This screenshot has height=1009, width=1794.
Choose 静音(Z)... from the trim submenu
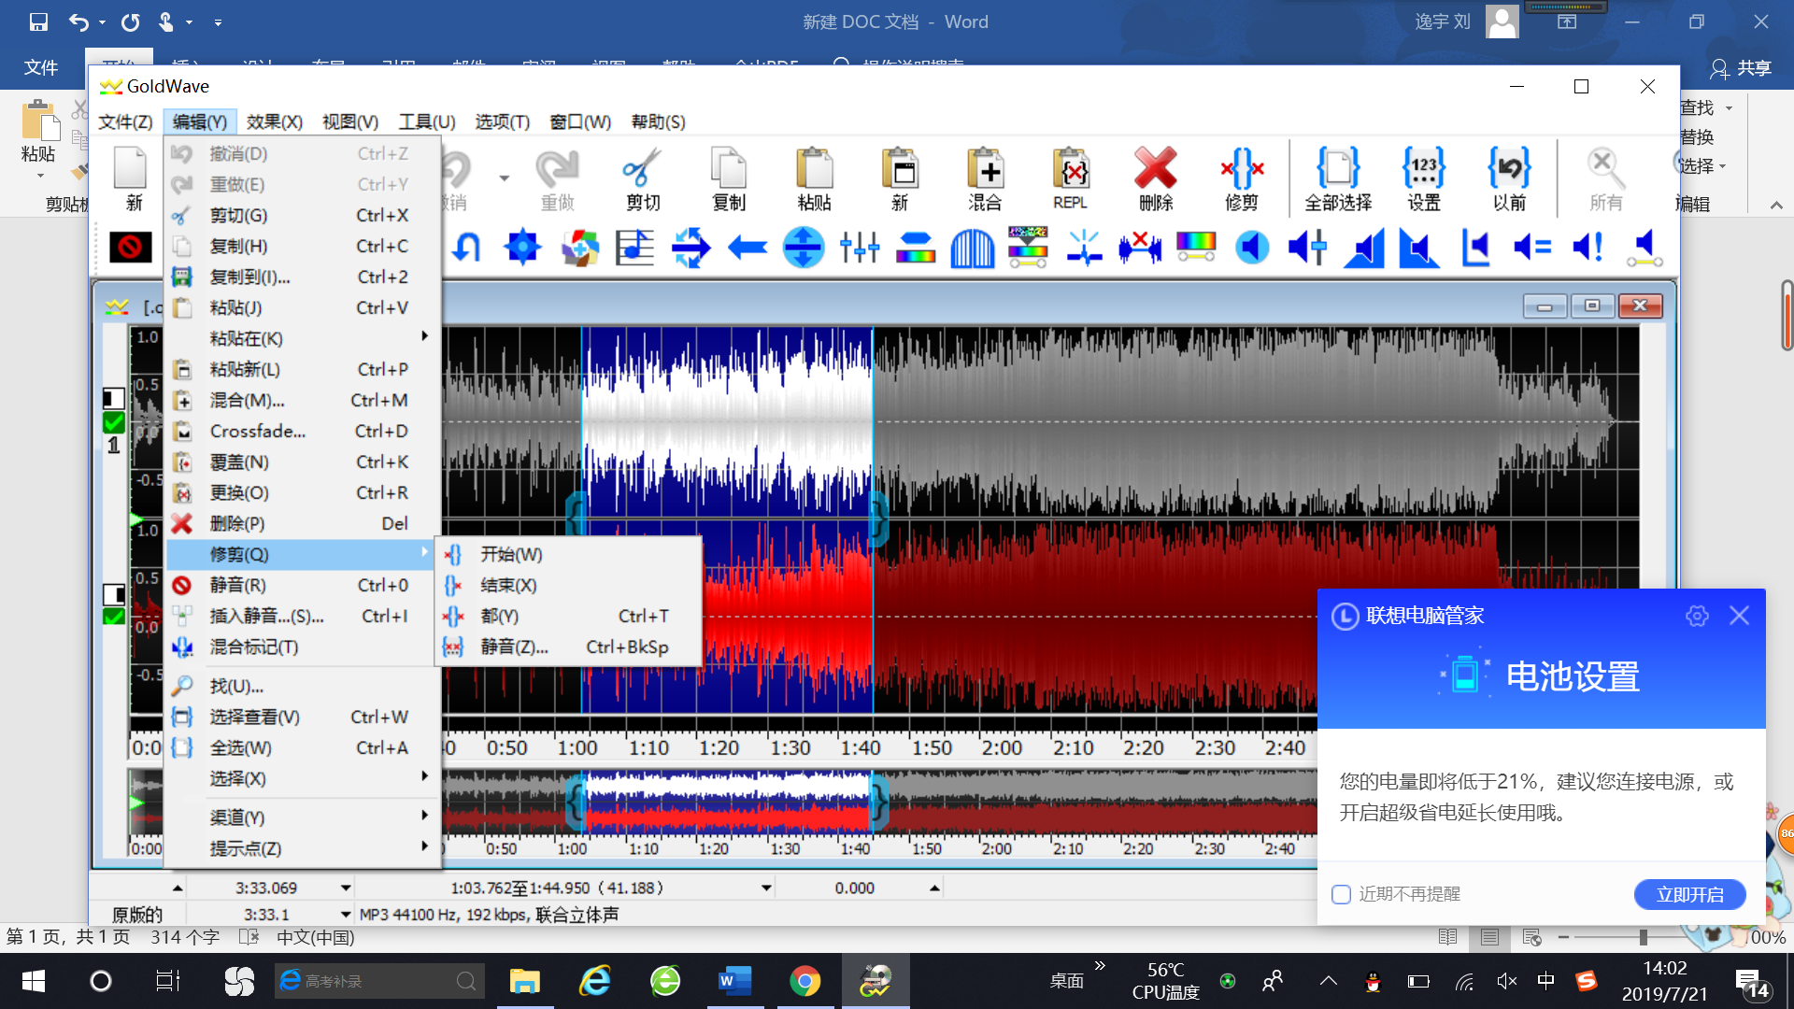(514, 647)
